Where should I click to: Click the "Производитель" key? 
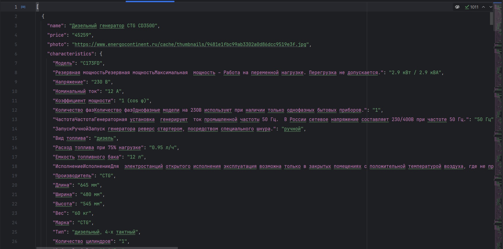tap(73, 176)
